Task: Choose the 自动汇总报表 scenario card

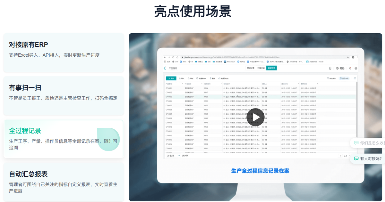Action: (x=64, y=182)
